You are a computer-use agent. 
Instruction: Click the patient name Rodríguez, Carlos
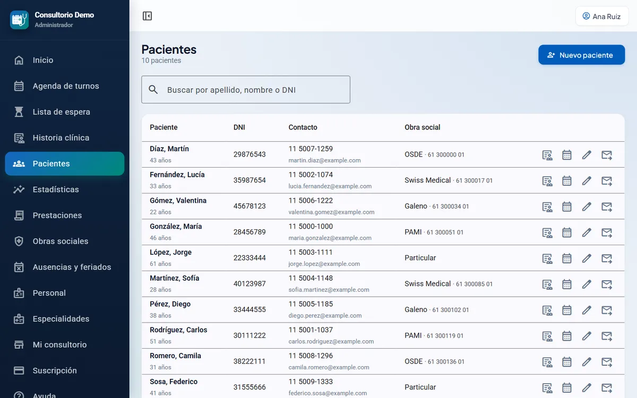[x=178, y=330]
